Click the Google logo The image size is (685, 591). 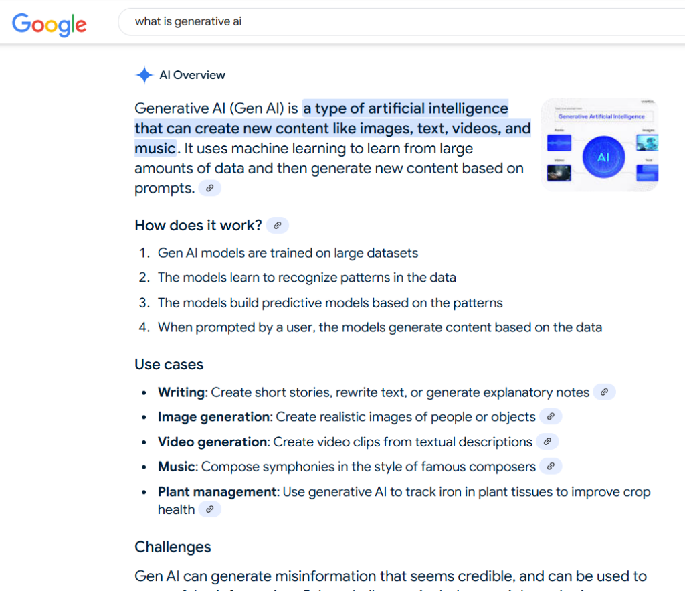coord(49,25)
